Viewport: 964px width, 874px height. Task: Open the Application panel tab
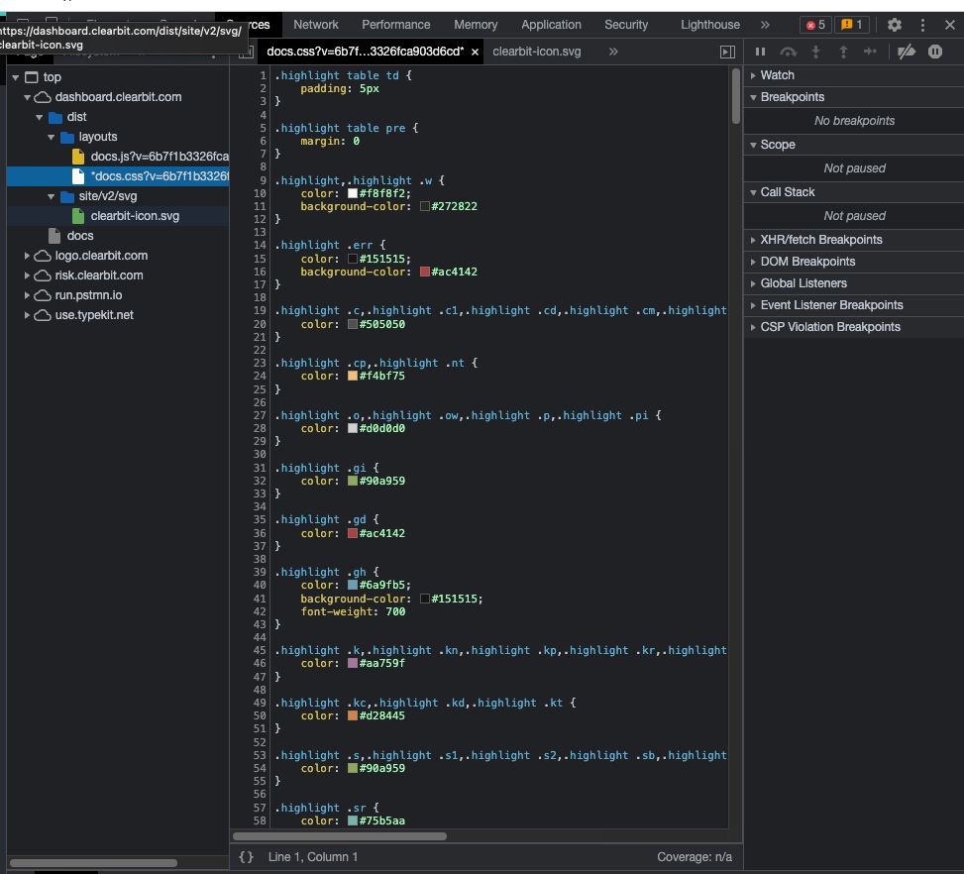tap(552, 25)
